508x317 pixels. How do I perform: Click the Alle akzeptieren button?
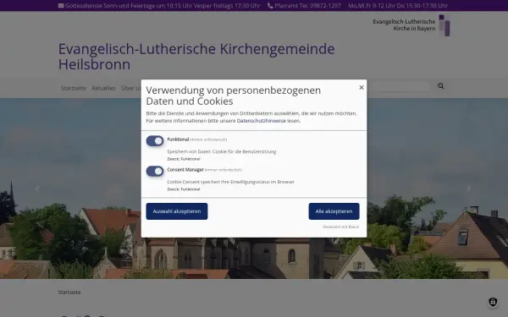point(334,211)
